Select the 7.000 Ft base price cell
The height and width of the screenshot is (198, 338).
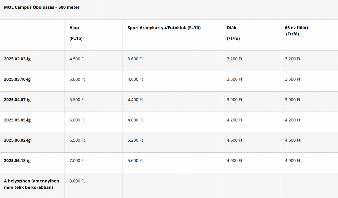[x=77, y=161]
